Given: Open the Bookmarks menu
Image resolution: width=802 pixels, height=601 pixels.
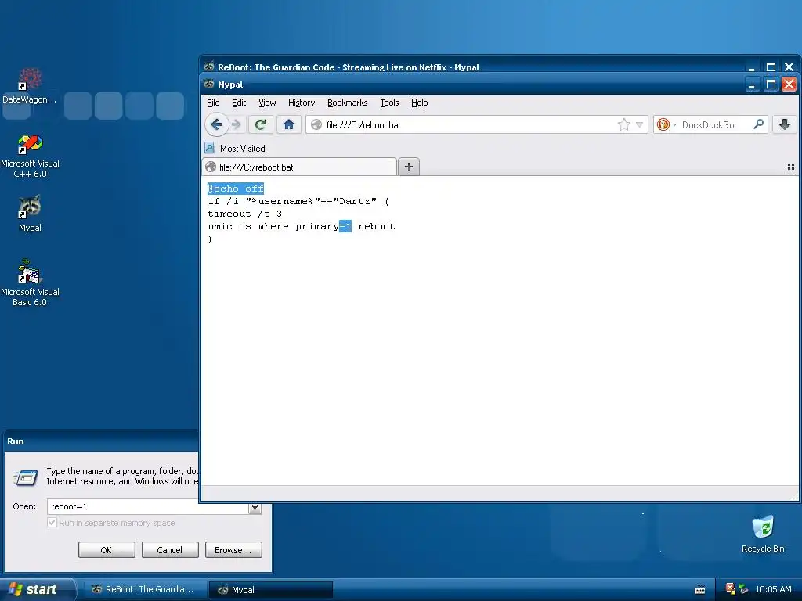Looking at the screenshot, I should (x=347, y=103).
